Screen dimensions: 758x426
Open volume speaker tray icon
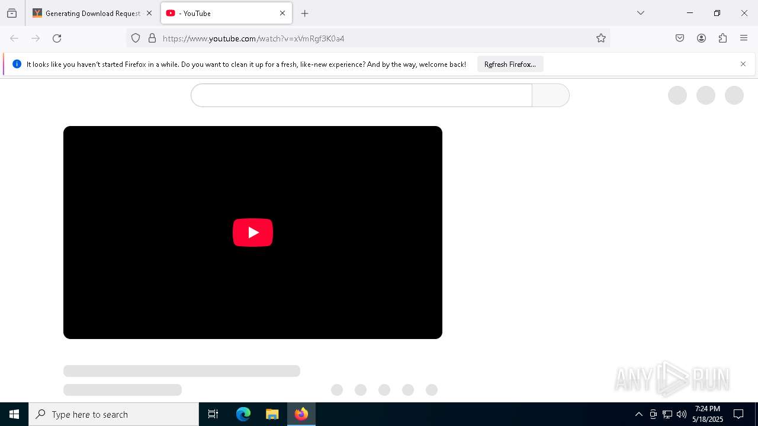click(x=682, y=414)
